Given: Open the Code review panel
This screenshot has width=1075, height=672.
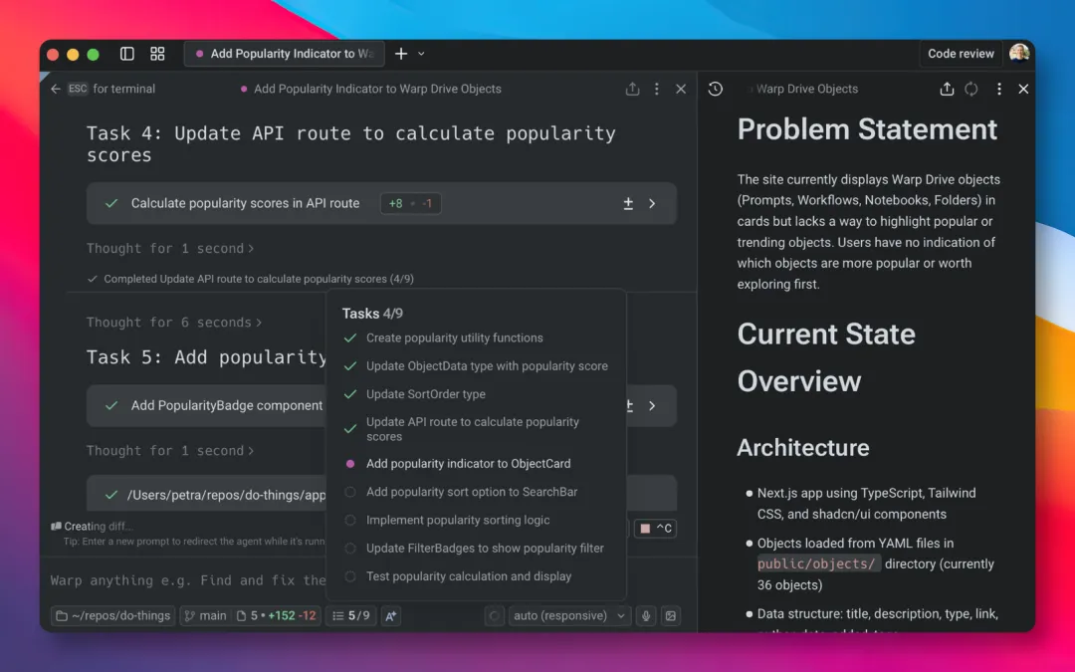Looking at the screenshot, I should pyautogui.click(x=961, y=54).
